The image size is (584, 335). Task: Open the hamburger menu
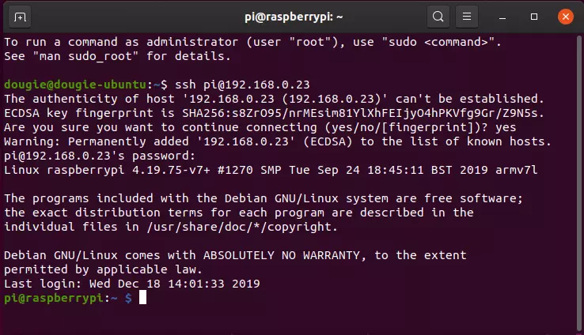pos(467,17)
